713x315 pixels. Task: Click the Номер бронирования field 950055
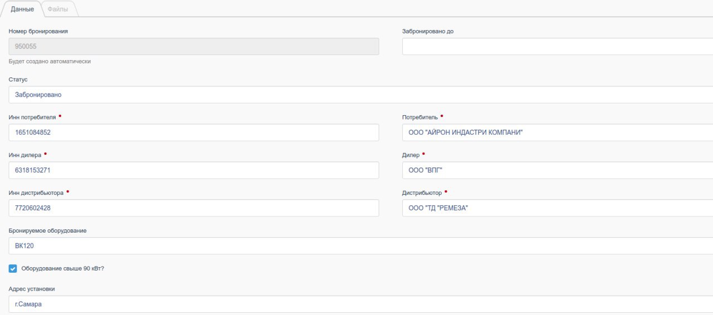pyautogui.click(x=194, y=47)
